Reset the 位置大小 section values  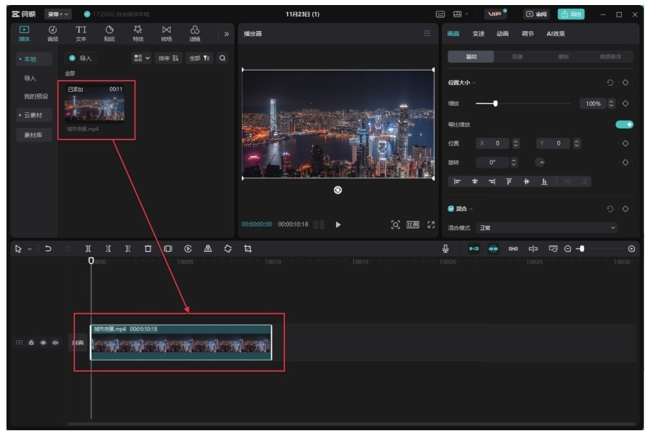click(x=610, y=83)
